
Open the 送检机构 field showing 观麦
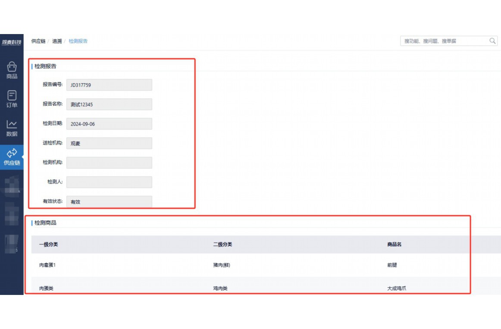109,143
